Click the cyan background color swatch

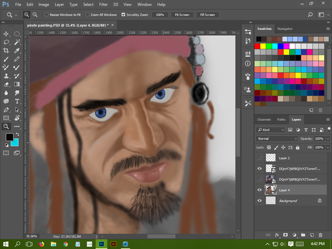pos(14,142)
